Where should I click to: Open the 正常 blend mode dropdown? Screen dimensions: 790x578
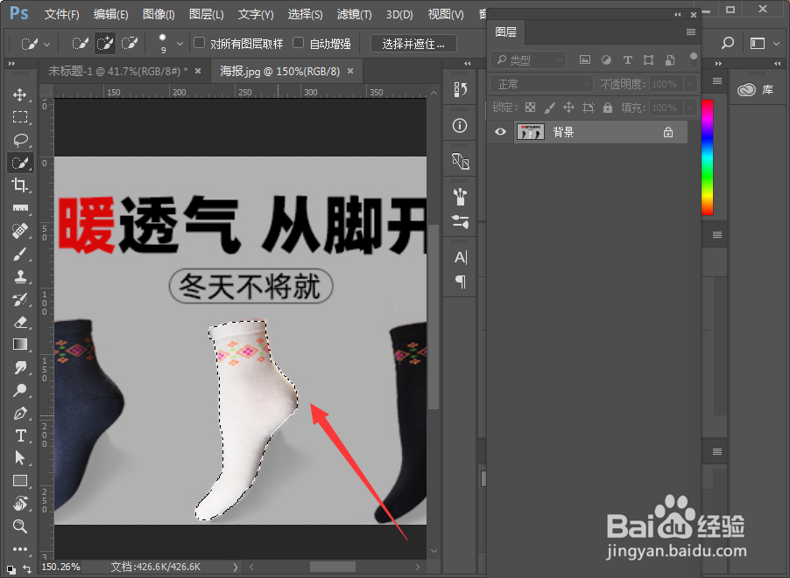(540, 84)
